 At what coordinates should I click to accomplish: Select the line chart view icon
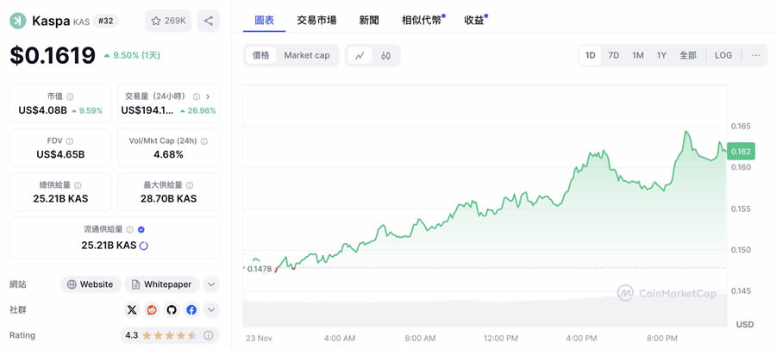point(360,55)
